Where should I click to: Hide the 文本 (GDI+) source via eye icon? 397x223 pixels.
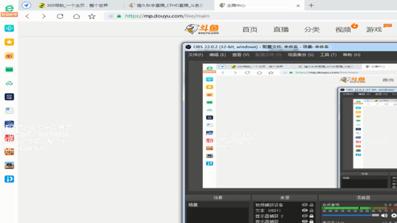click(305, 211)
